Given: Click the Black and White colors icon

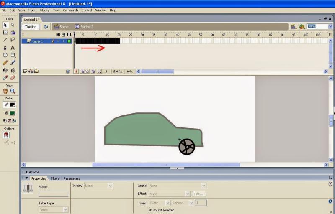Looking at the screenshot, I should click(5, 121).
